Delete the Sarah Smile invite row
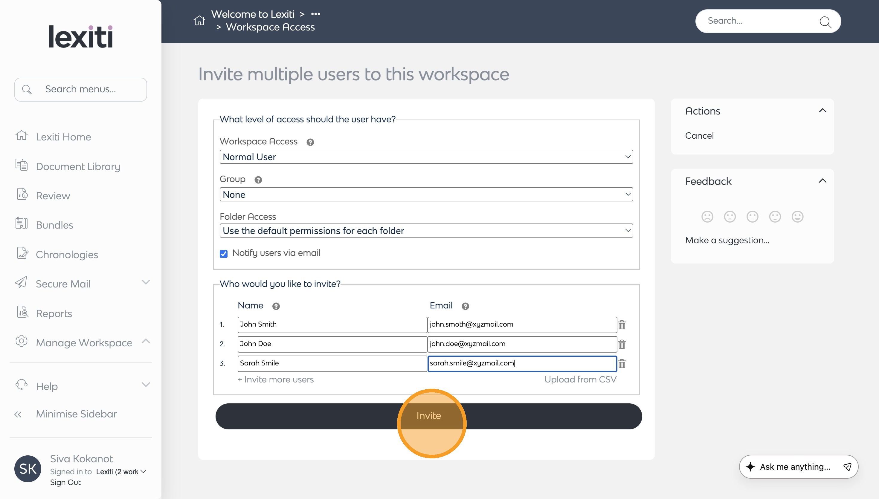 [622, 364]
